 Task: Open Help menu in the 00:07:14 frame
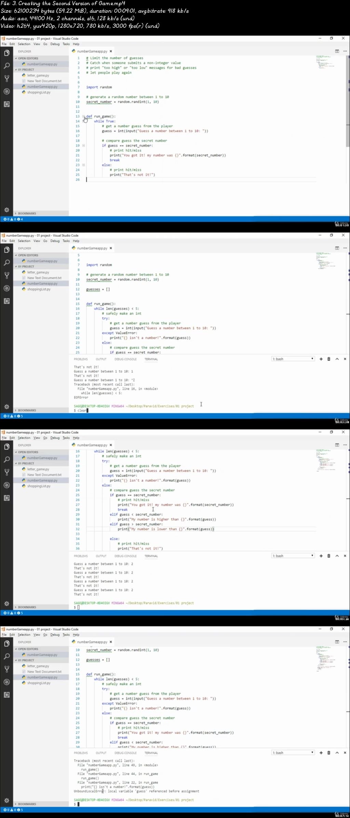pos(76,634)
